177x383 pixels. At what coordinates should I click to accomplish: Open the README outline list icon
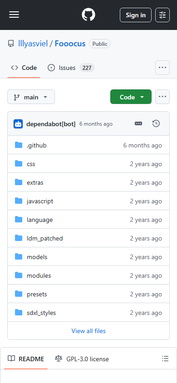point(165,358)
